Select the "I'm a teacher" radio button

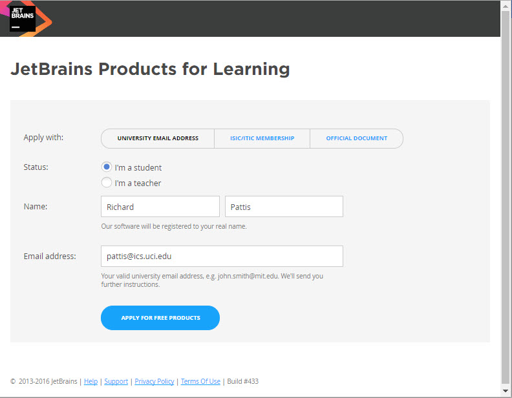pos(107,183)
